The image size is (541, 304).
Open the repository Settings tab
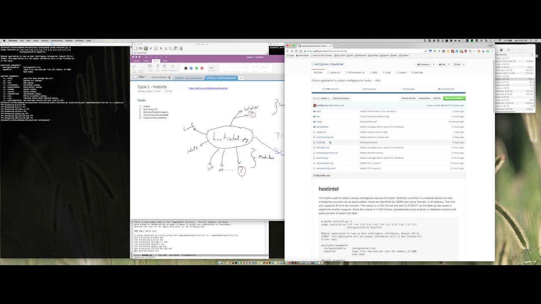pyautogui.click(x=417, y=73)
